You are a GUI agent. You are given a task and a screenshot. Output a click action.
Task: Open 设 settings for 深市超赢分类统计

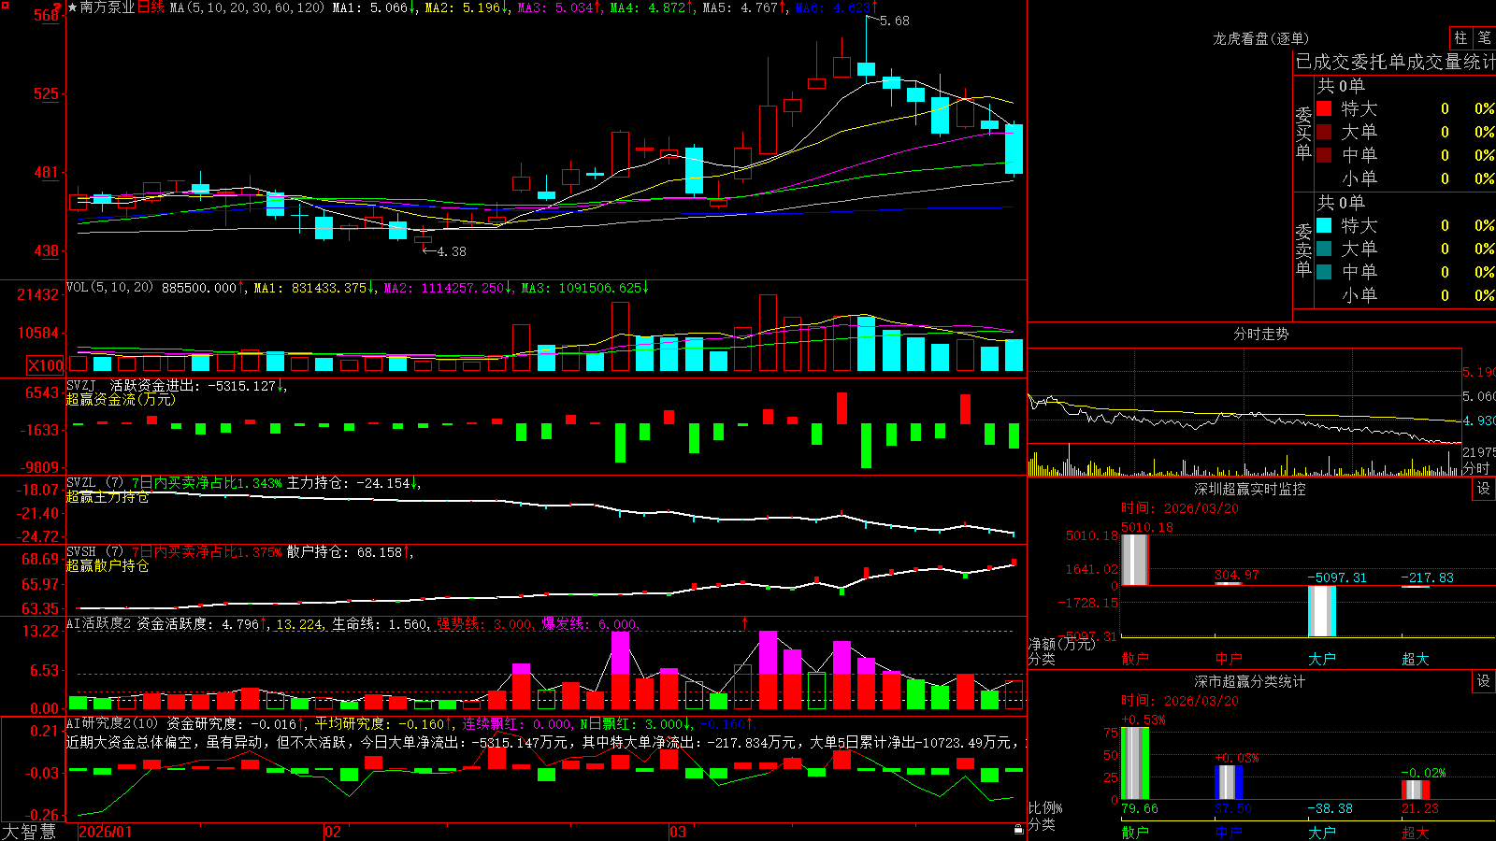(1483, 681)
